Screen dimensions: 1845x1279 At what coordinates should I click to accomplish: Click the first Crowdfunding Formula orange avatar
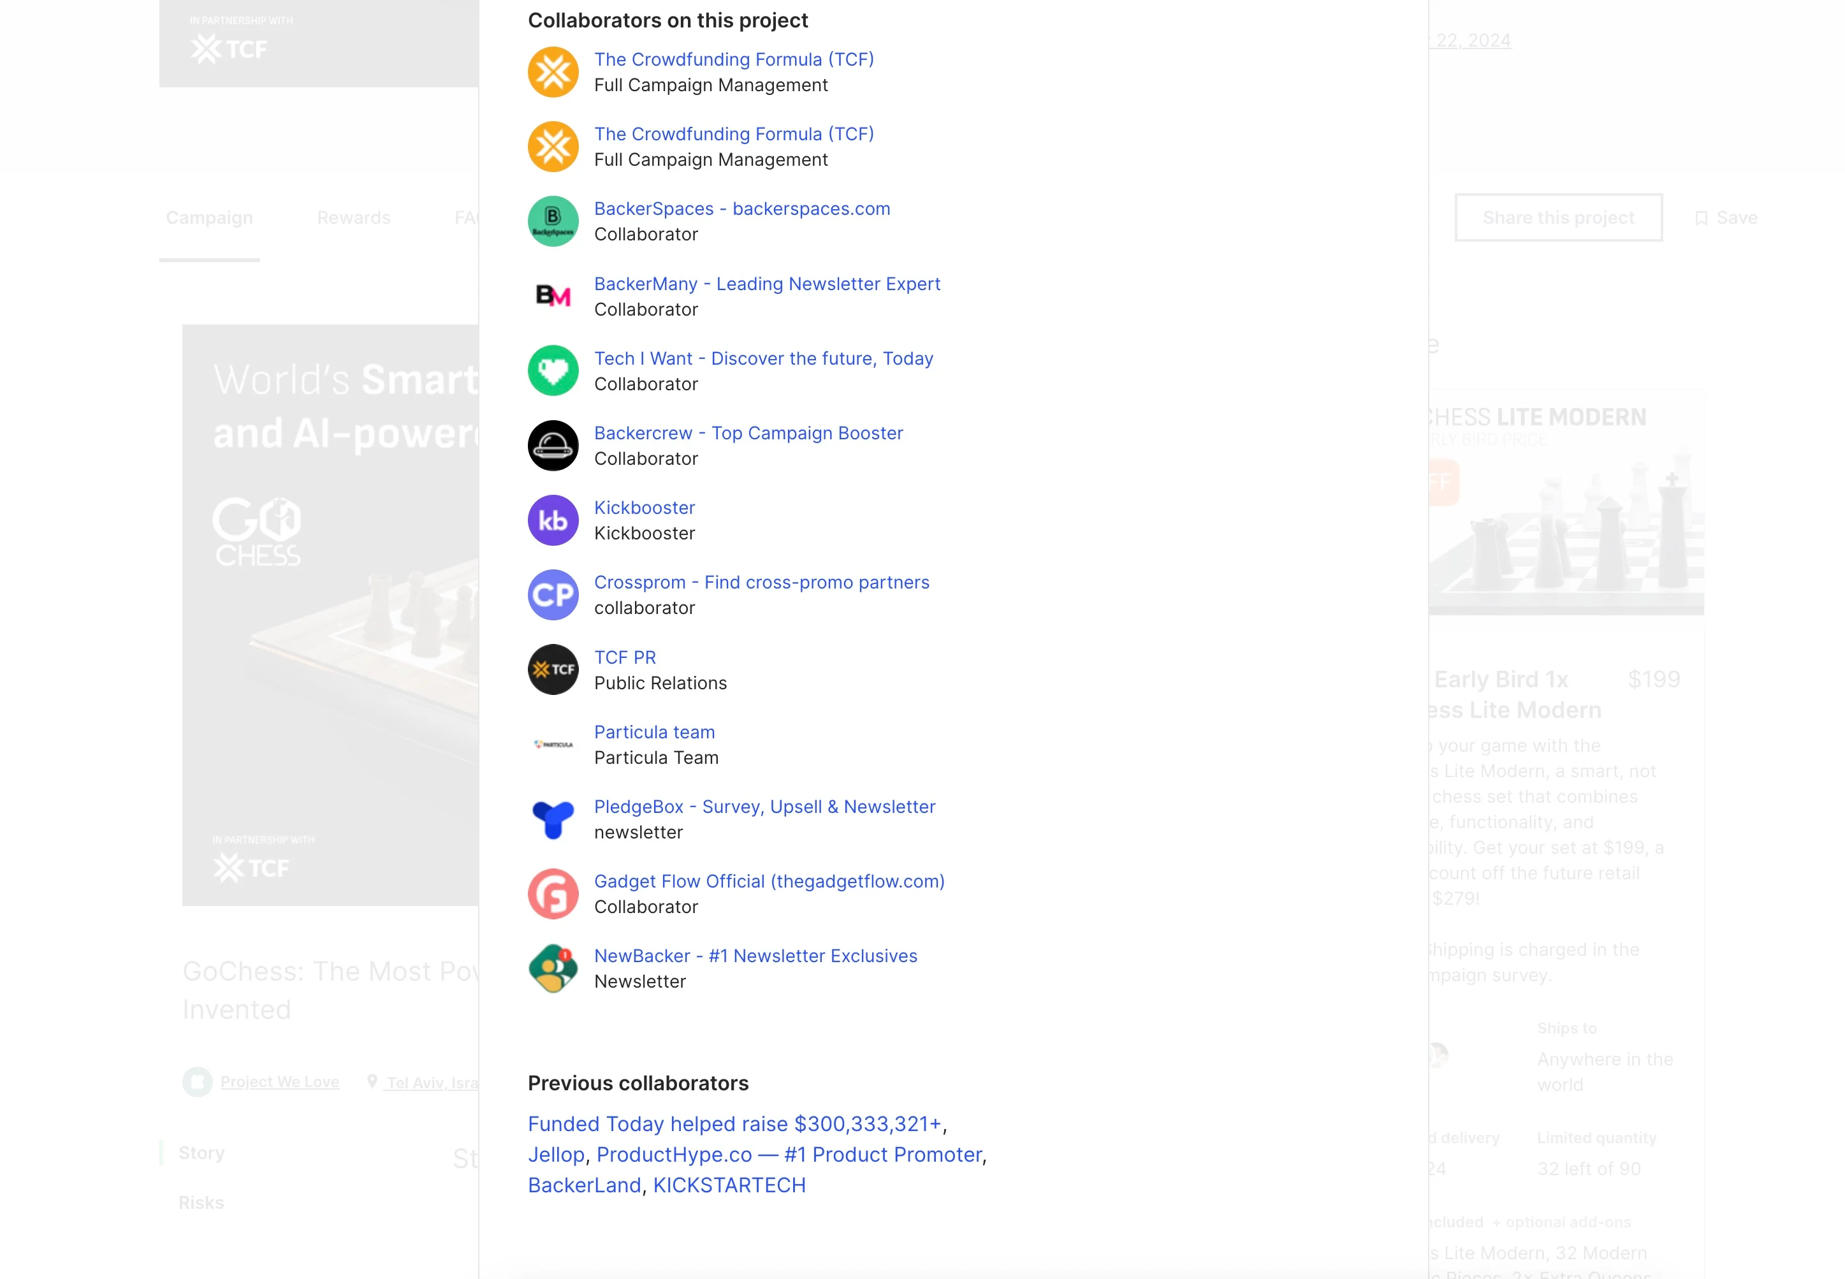point(553,72)
